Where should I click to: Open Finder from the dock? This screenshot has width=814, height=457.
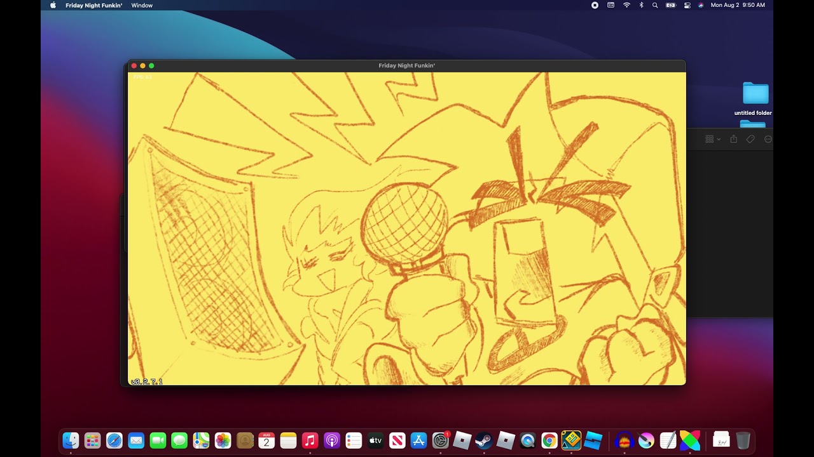pos(71,440)
